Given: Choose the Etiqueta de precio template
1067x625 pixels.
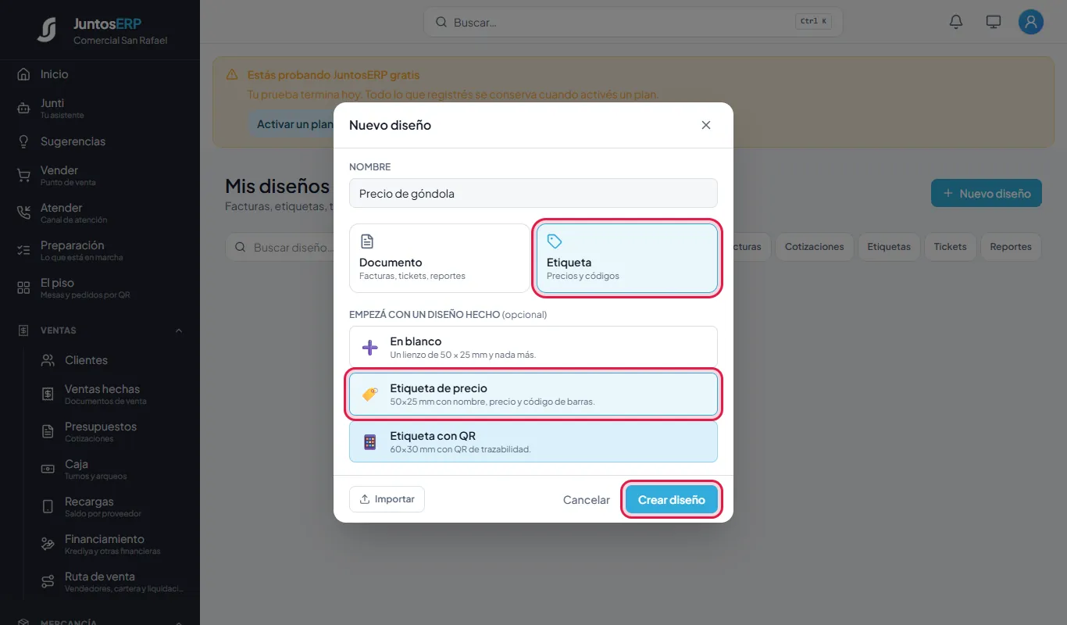Looking at the screenshot, I should (x=533, y=395).
